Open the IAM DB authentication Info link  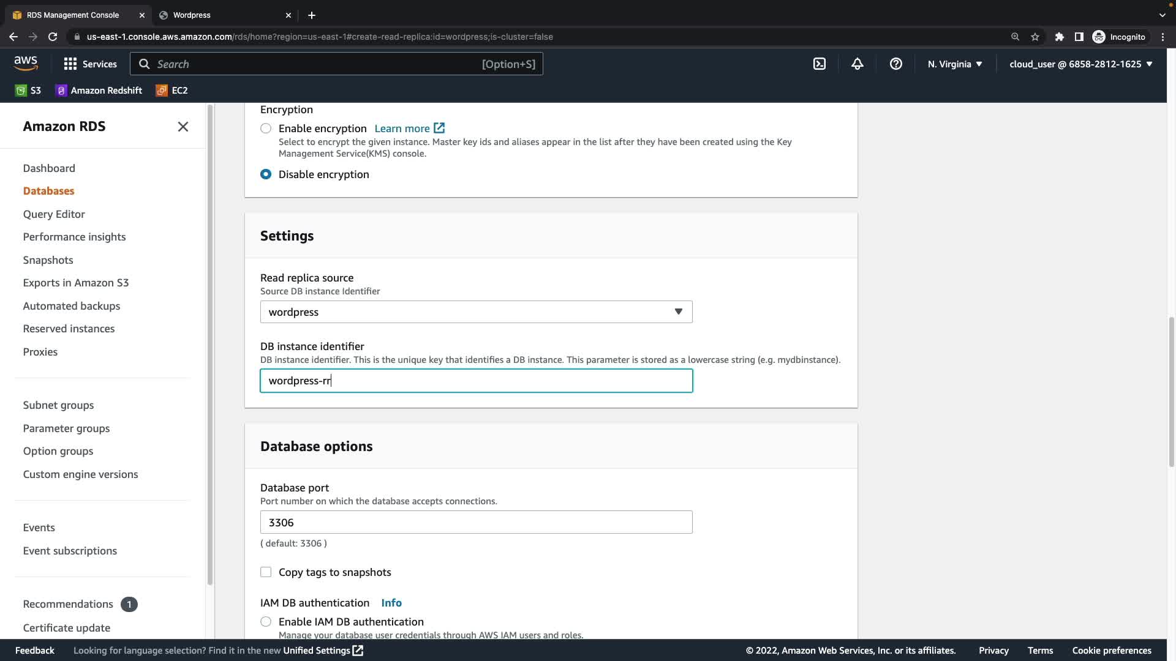pos(391,603)
